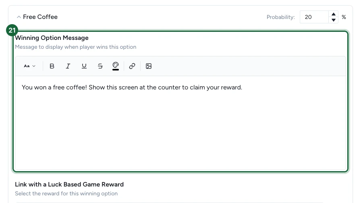Image resolution: width=361 pixels, height=203 pixels.
Task: Increase probability with the up arrow
Action: pyautogui.click(x=333, y=14)
